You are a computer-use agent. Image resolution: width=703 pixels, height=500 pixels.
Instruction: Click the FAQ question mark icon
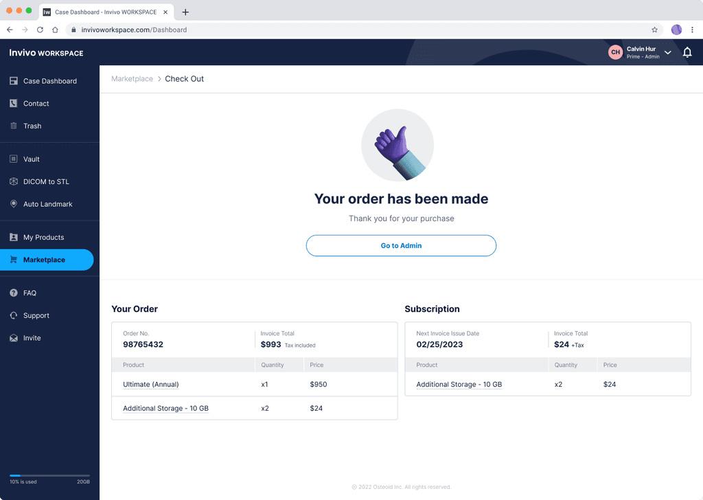tap(14, 293)
